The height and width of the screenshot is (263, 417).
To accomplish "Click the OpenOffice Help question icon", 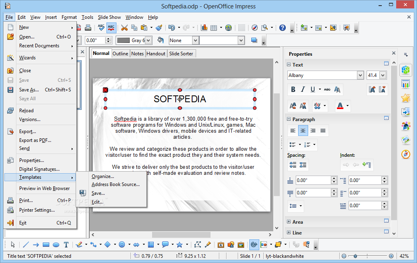I will point(283,27).
